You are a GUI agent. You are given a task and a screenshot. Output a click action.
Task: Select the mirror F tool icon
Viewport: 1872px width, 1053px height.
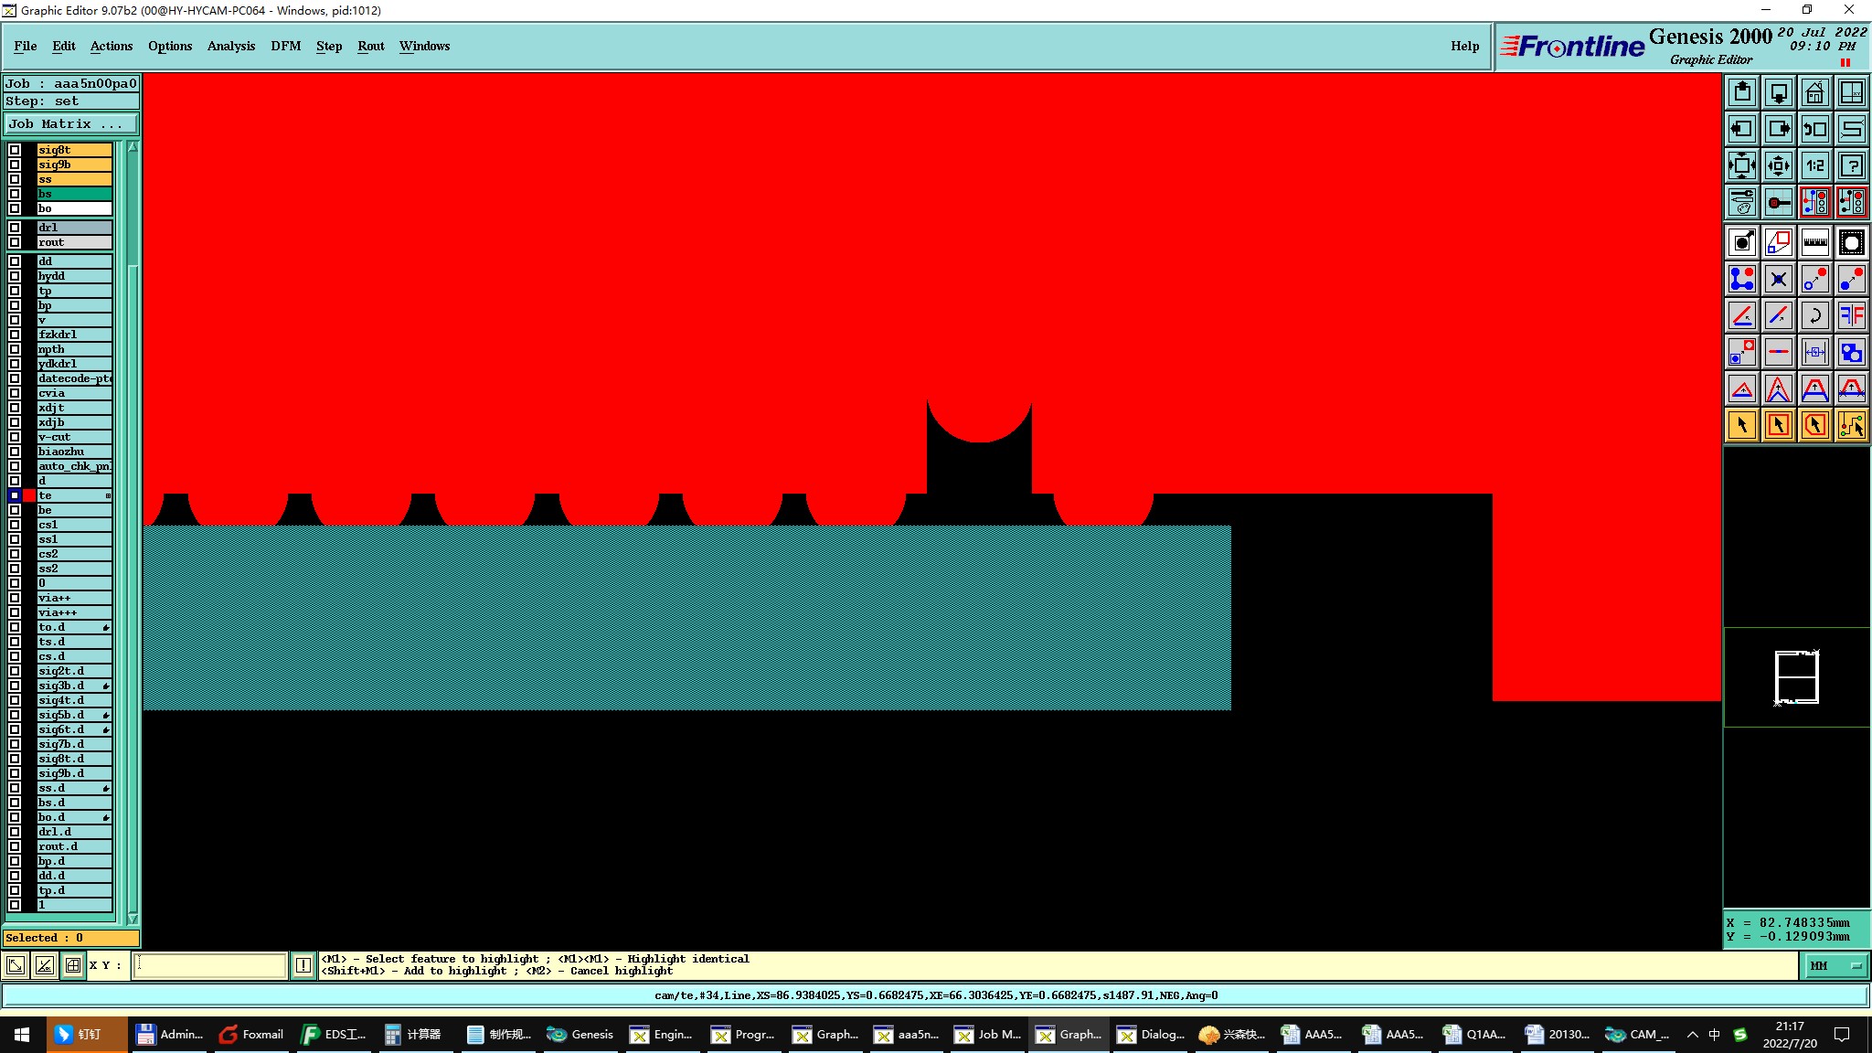1852,315
